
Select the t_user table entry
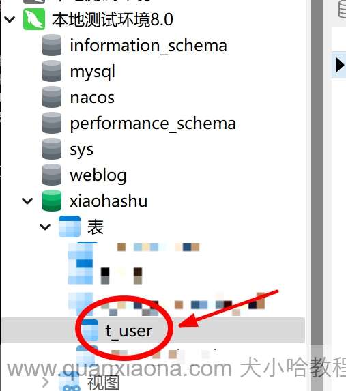pos(153,330)
